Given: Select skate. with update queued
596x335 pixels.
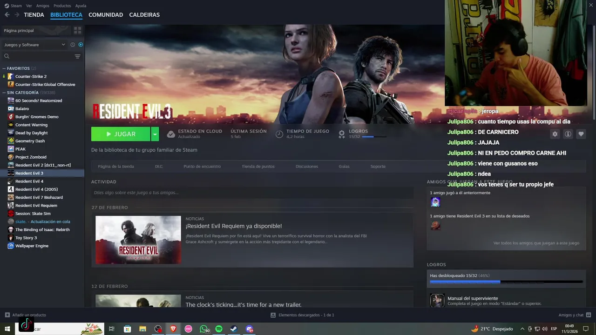Looking at the screenshot, I should tap(42, 221).
